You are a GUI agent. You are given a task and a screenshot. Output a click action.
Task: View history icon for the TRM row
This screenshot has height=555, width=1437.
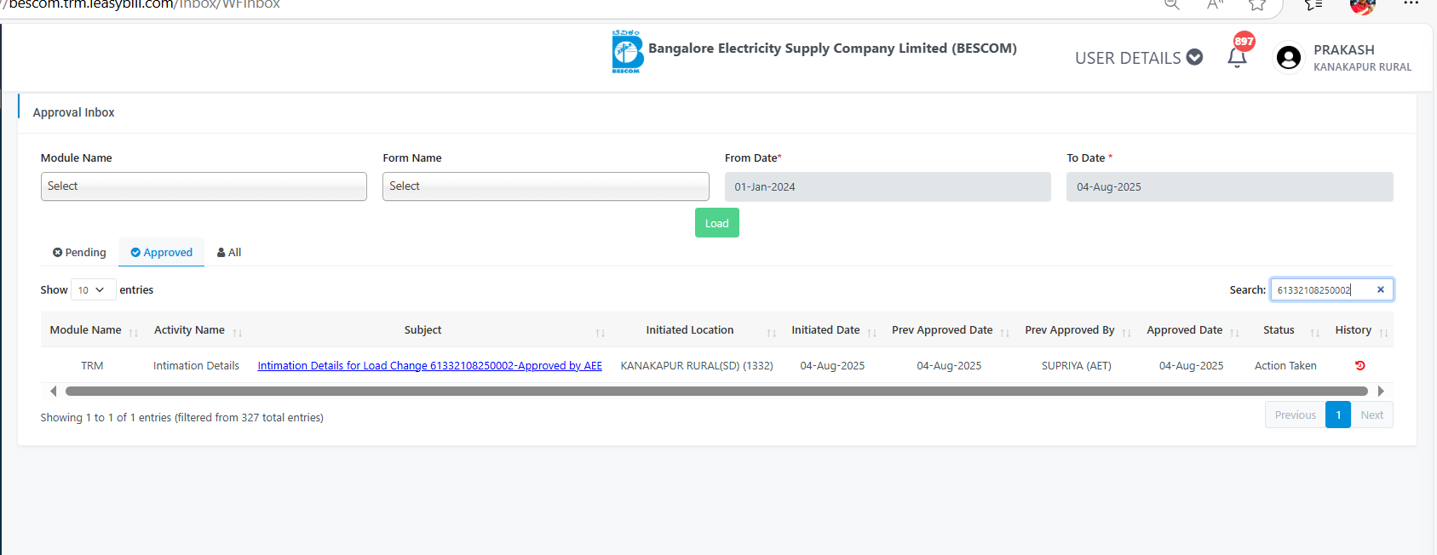(1359, 366)
